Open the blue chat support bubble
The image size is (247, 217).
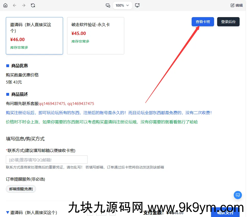pyautogui.click(x=238, y=195)
